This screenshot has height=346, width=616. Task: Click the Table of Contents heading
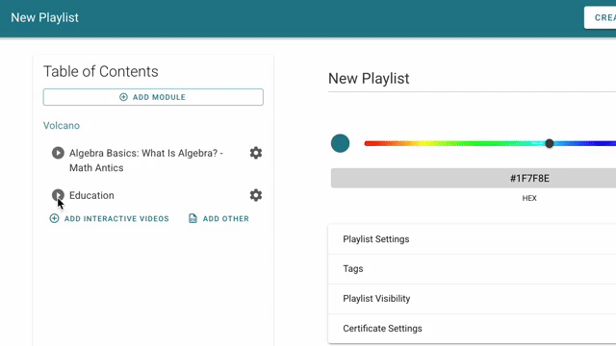pos(100,71)
